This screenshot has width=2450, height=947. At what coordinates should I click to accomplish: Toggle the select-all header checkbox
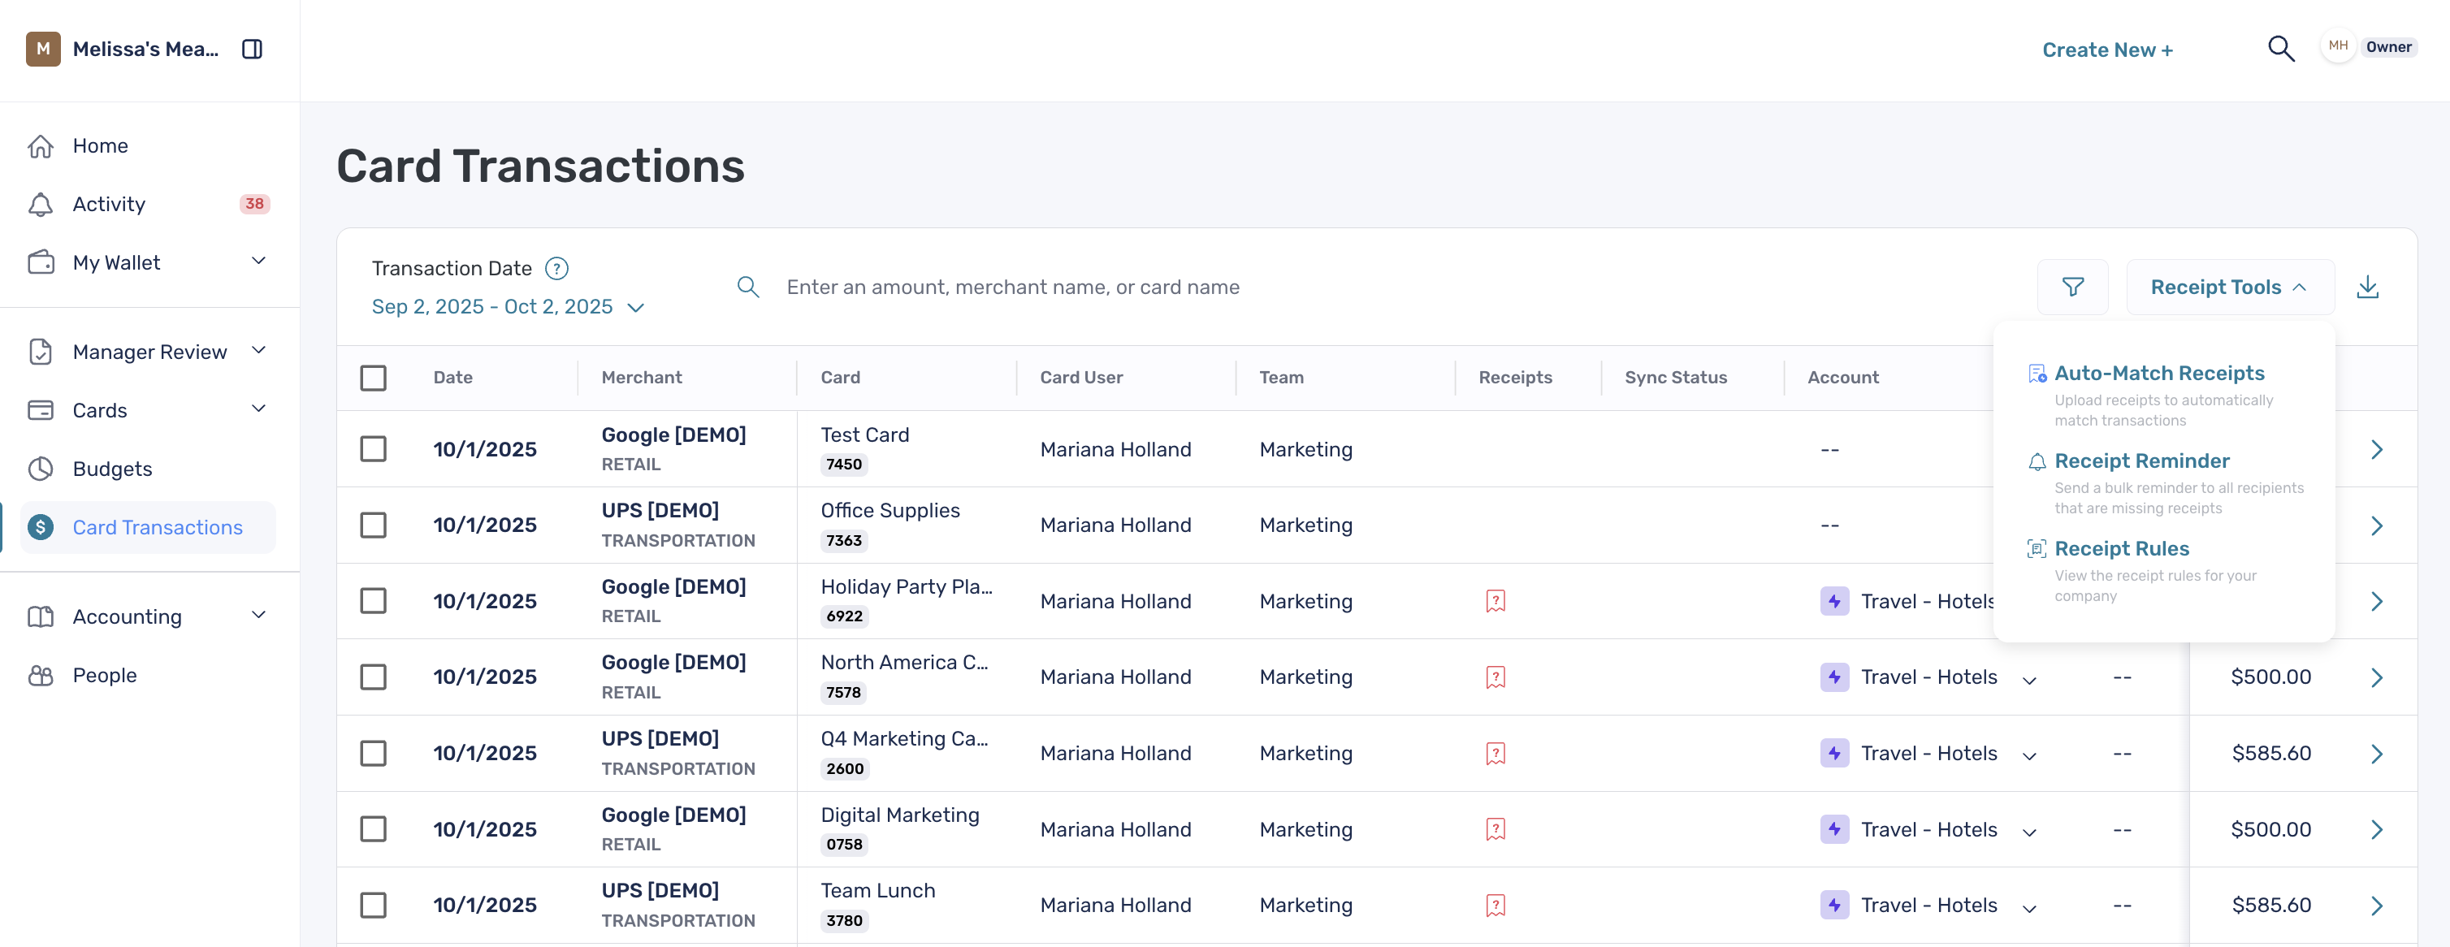(x=373, y=378)
